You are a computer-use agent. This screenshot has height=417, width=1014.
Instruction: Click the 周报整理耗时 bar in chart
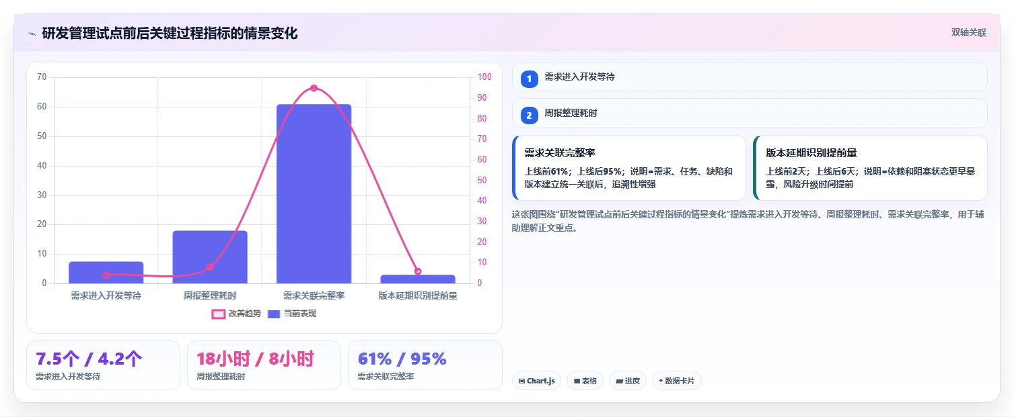tap(210, 257)
